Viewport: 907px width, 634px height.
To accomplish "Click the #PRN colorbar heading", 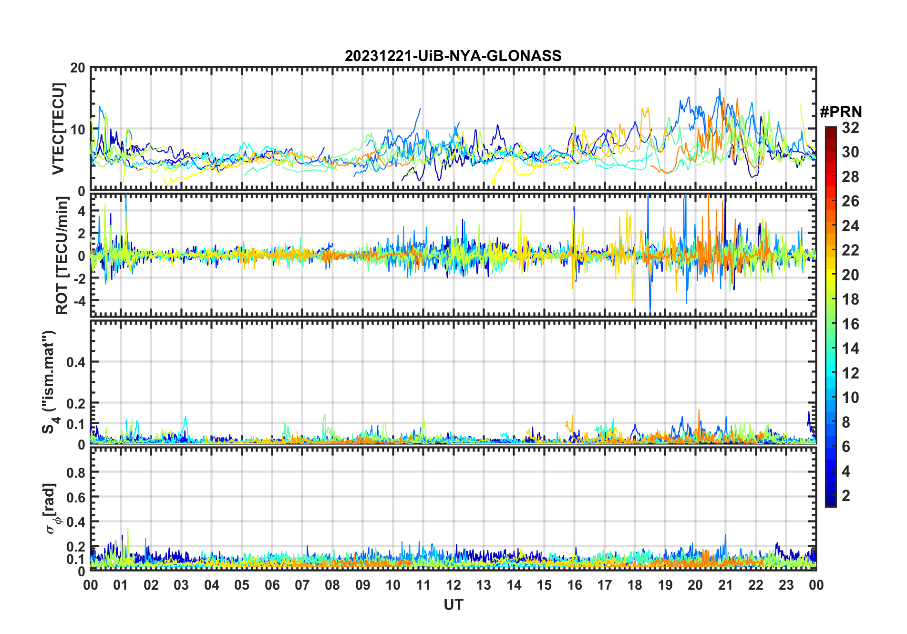I will [841, 112].
